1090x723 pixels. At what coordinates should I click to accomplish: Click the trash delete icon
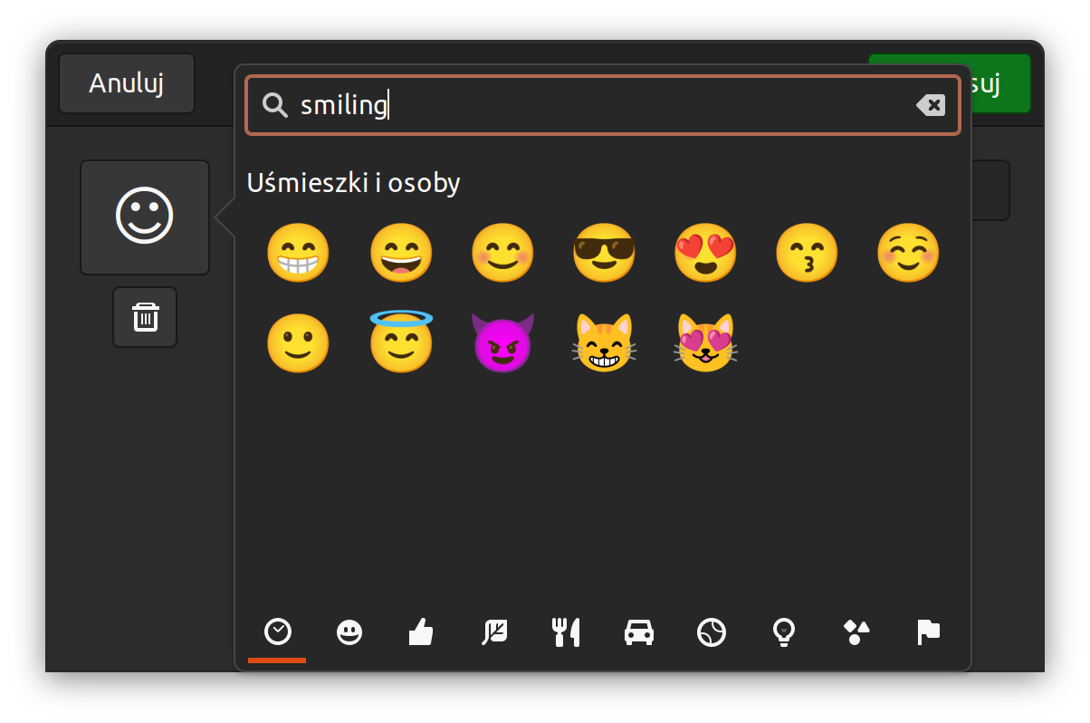144,316
